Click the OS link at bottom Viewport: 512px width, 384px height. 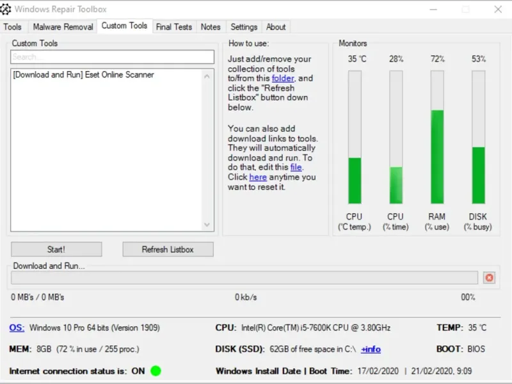pyautogui.click(x=17, y=328)
